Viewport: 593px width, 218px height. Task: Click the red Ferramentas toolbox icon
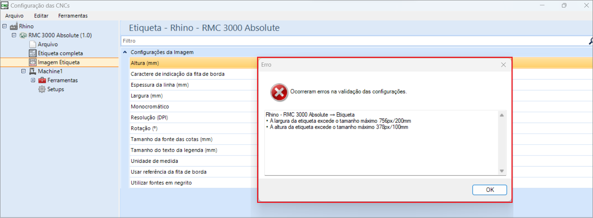coord(42,80)
